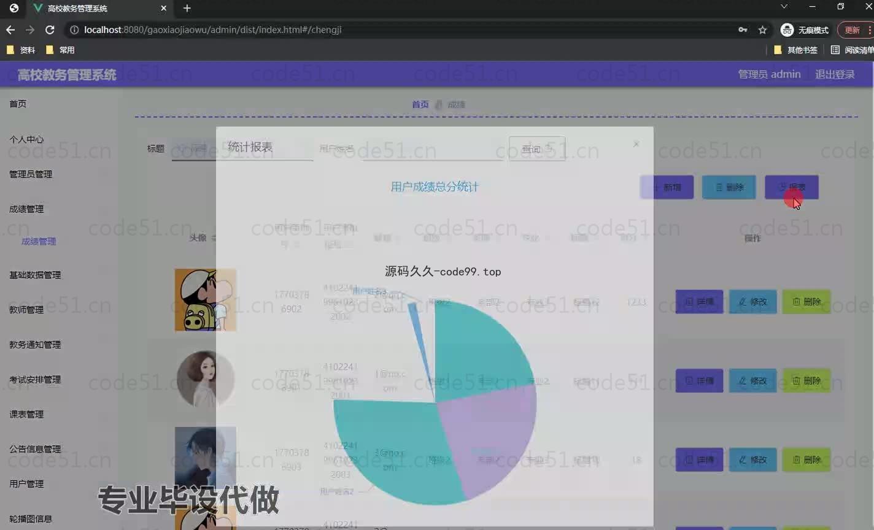Open the saved password key icon
Screen dimensions: 874x530
click(743, 29)
